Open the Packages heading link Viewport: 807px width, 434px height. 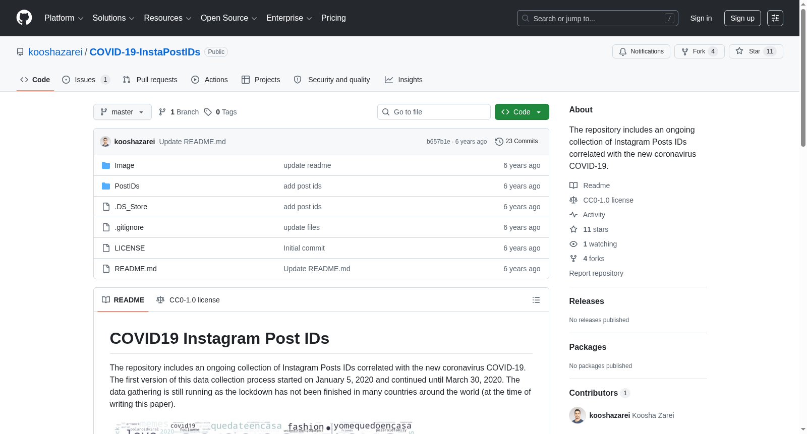[588, 347]
